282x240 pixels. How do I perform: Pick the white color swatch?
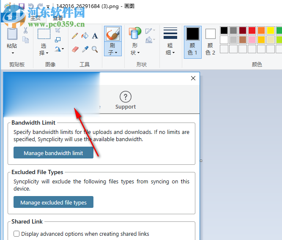pyautogui.click(x=224, y=40)
